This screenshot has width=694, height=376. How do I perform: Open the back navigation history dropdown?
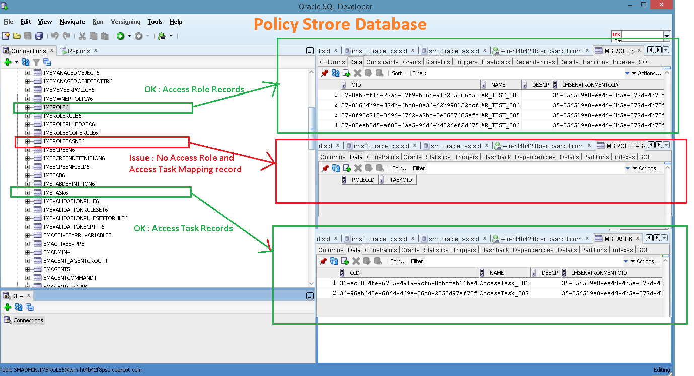coord(129,36)
